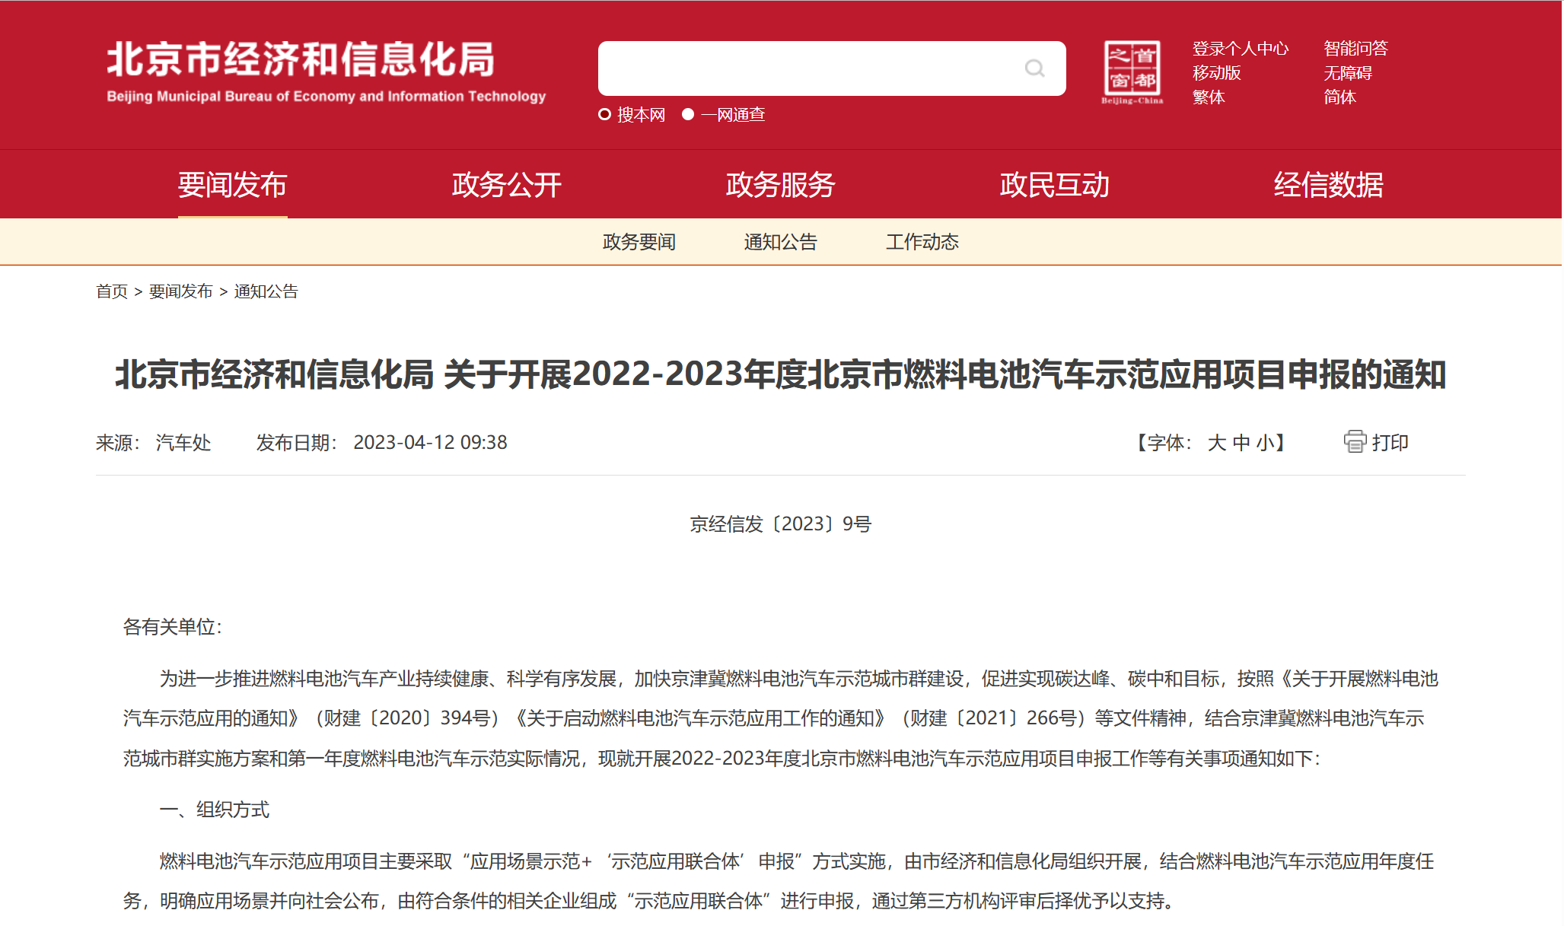1564x926 pixels.
Task: Click 通知公告 in the breadcrumb
Action: tap(266, 291)
